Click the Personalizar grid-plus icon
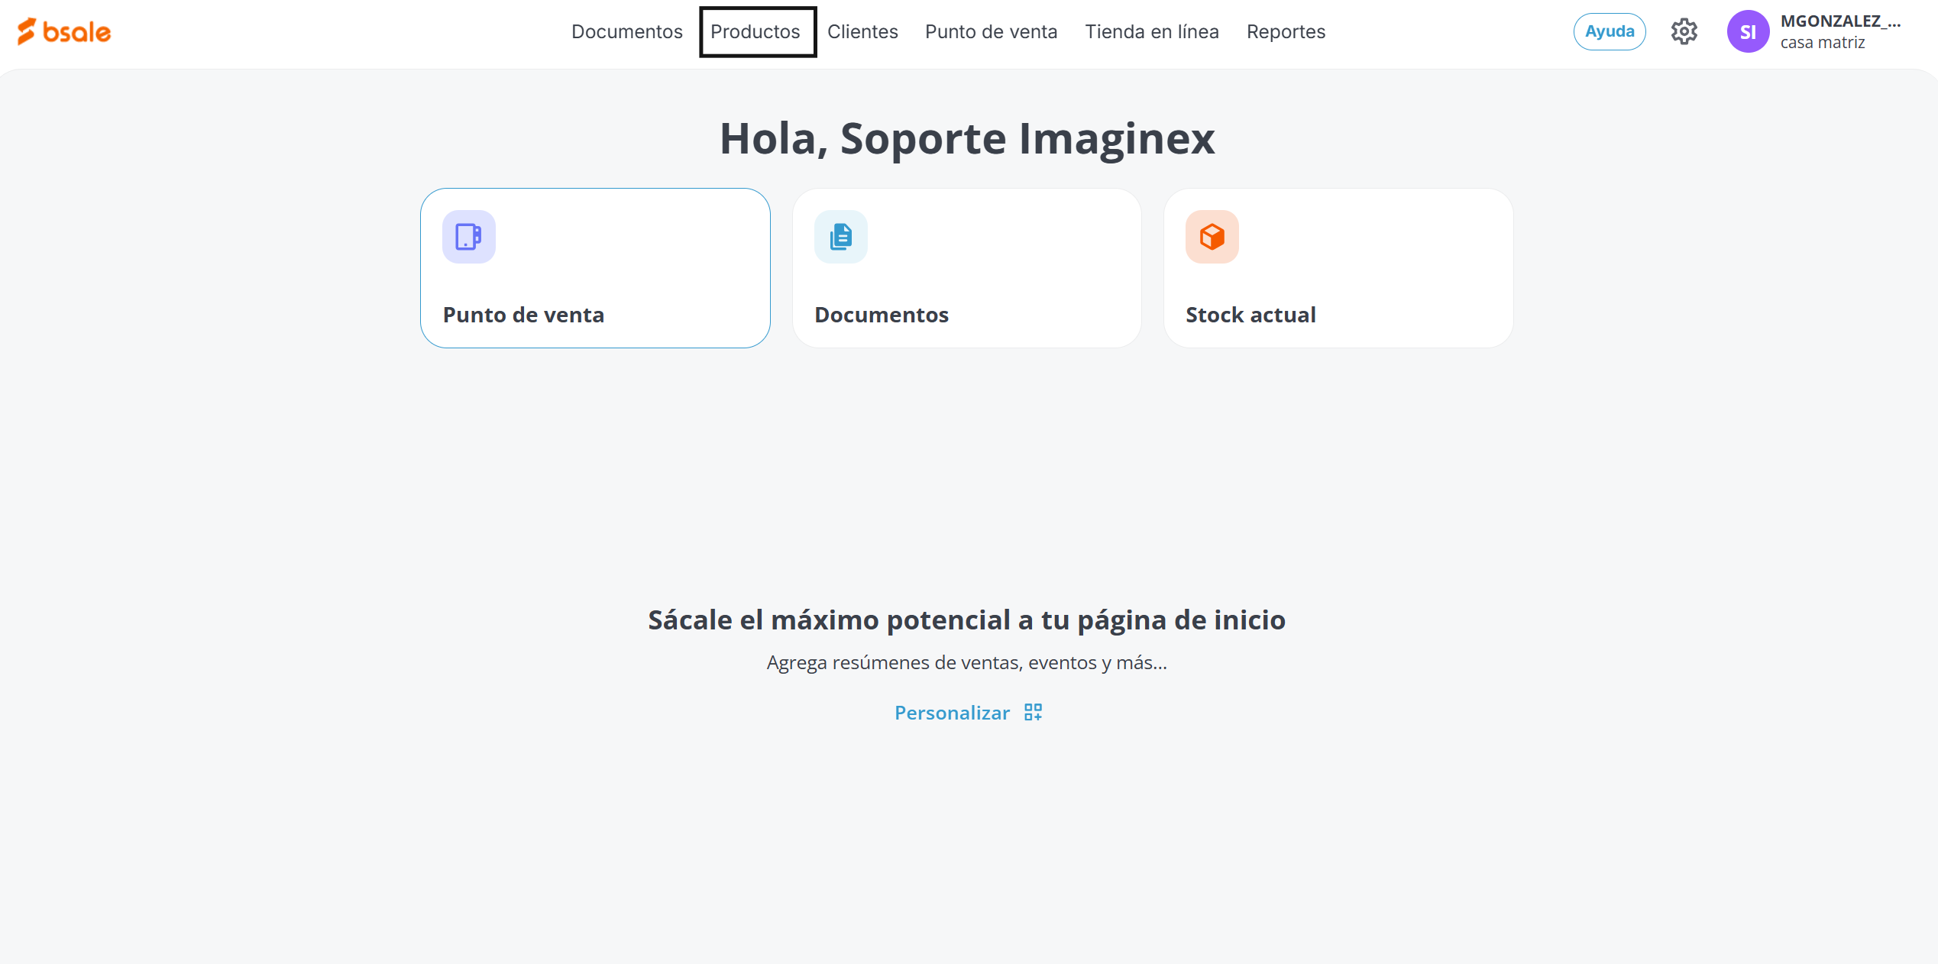Image resolution: width=1938 pixels, height=964 pixels. click(x=1033, y=712)
